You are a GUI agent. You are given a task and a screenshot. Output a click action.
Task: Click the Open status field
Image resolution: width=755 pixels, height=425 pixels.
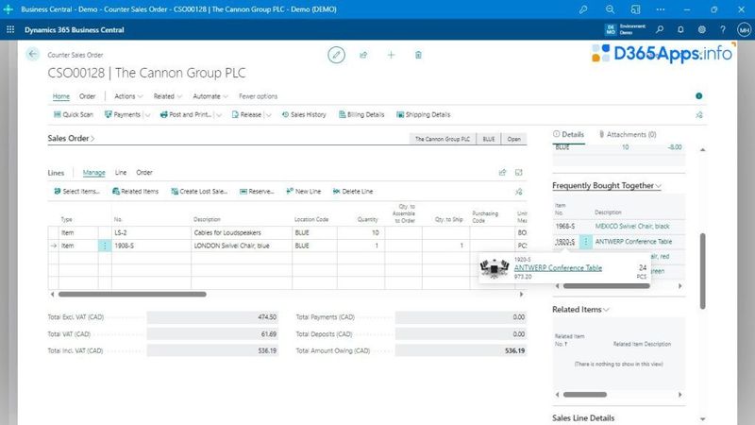click(x=513, y=139)
